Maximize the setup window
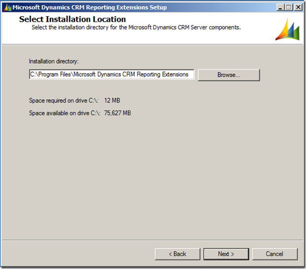The width and height of the screenshot is (306, 269). click(x=289, y=7)
